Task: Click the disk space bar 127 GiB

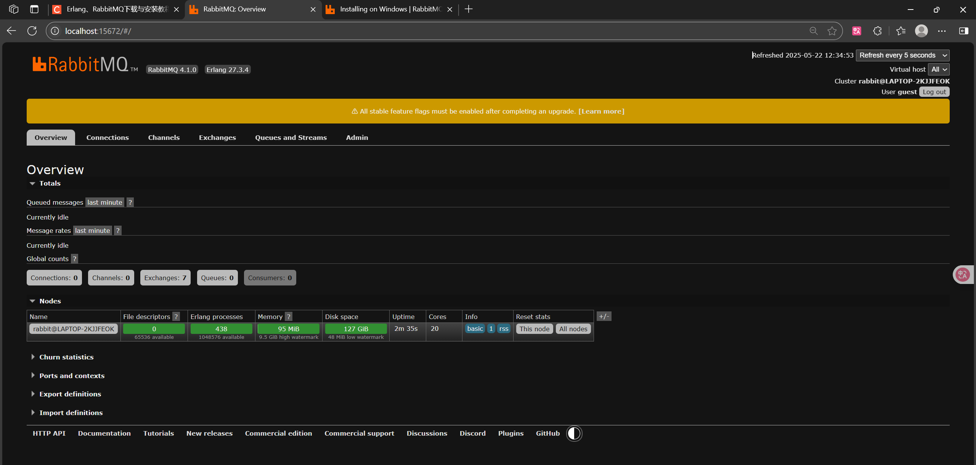Action: tap(356, 329)
